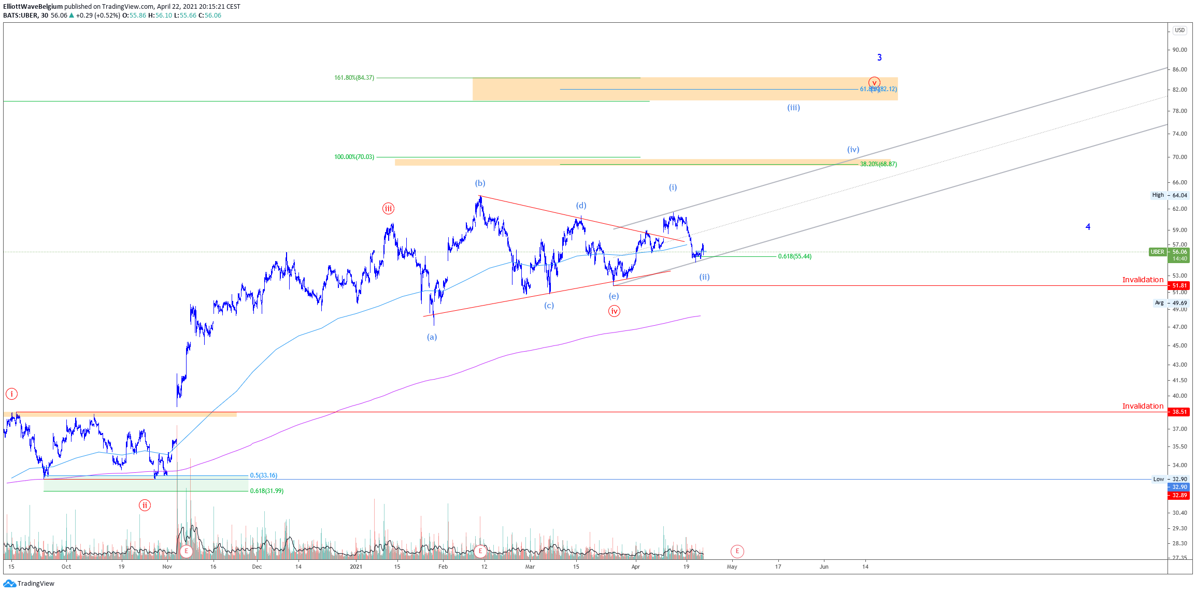Click the ElliottWaveBelgium author name

click(x=33, y=7)
